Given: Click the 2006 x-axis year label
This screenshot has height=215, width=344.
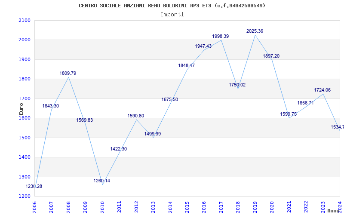Looking at the screenshot, I should 34,207.
